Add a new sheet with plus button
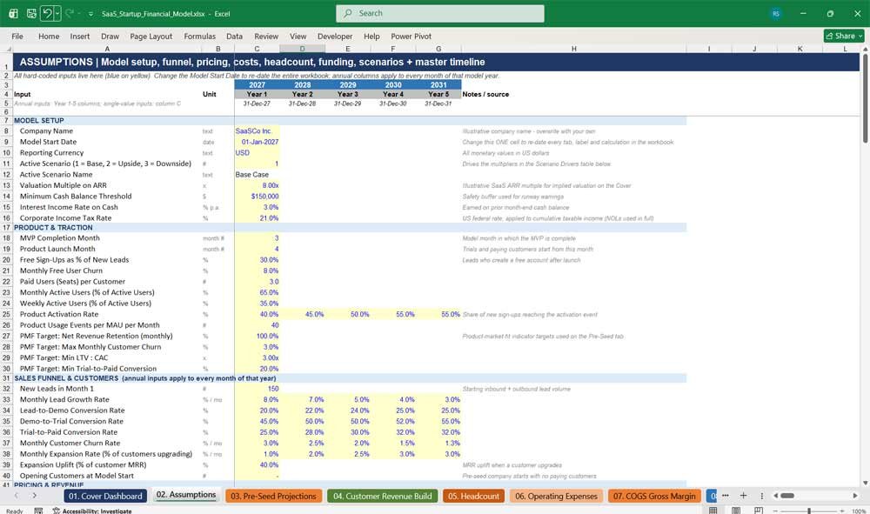 [x=744, y=495]
